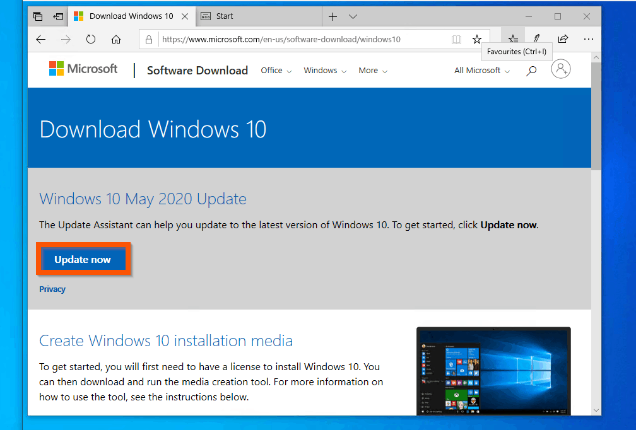The width and height of the screenshot is (636, 430).
Task: Click the page scrollbar thumb
Action: click(596, 116)
